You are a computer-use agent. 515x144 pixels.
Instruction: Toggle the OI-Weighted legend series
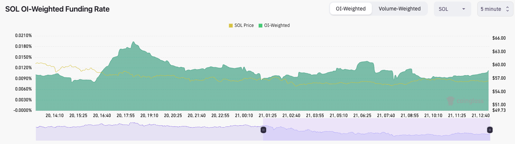[274, 25]
